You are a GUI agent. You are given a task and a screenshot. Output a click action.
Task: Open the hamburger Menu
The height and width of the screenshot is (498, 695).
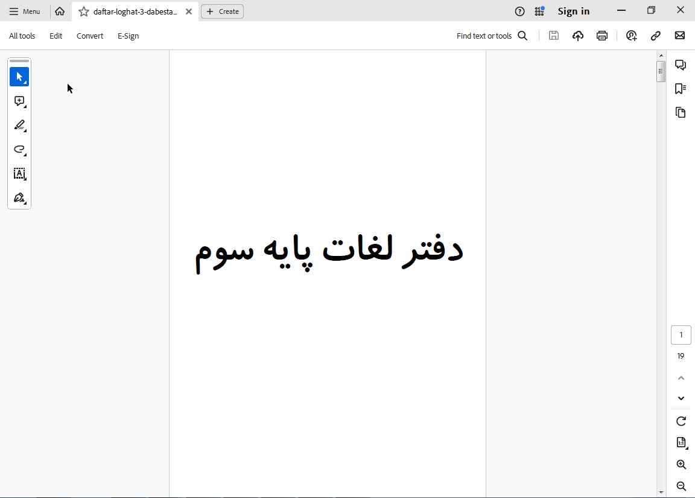(24, 11)
